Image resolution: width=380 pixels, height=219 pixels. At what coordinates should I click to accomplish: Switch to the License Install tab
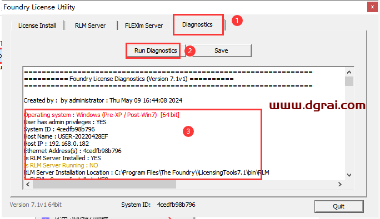point(37,26)
